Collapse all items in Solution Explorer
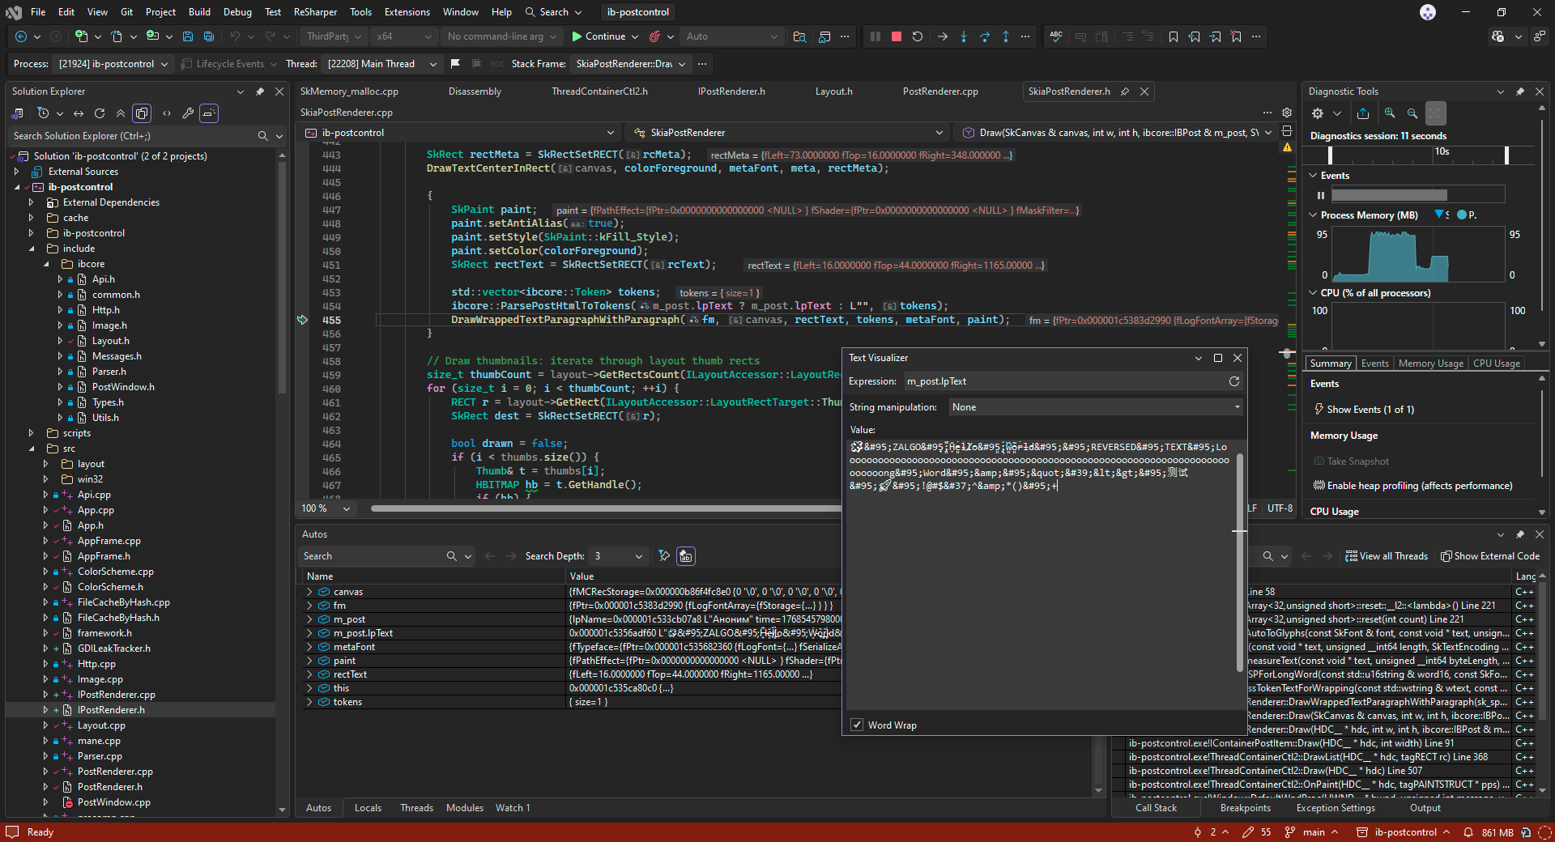This screenshot has height=842, width=1555. (x=121, y=113)
